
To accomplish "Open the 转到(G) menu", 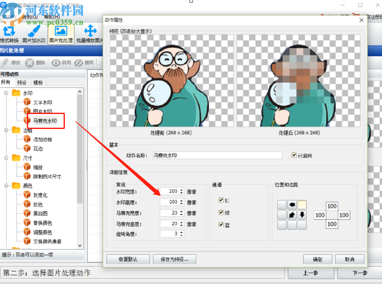I will (x=30, y=17).
